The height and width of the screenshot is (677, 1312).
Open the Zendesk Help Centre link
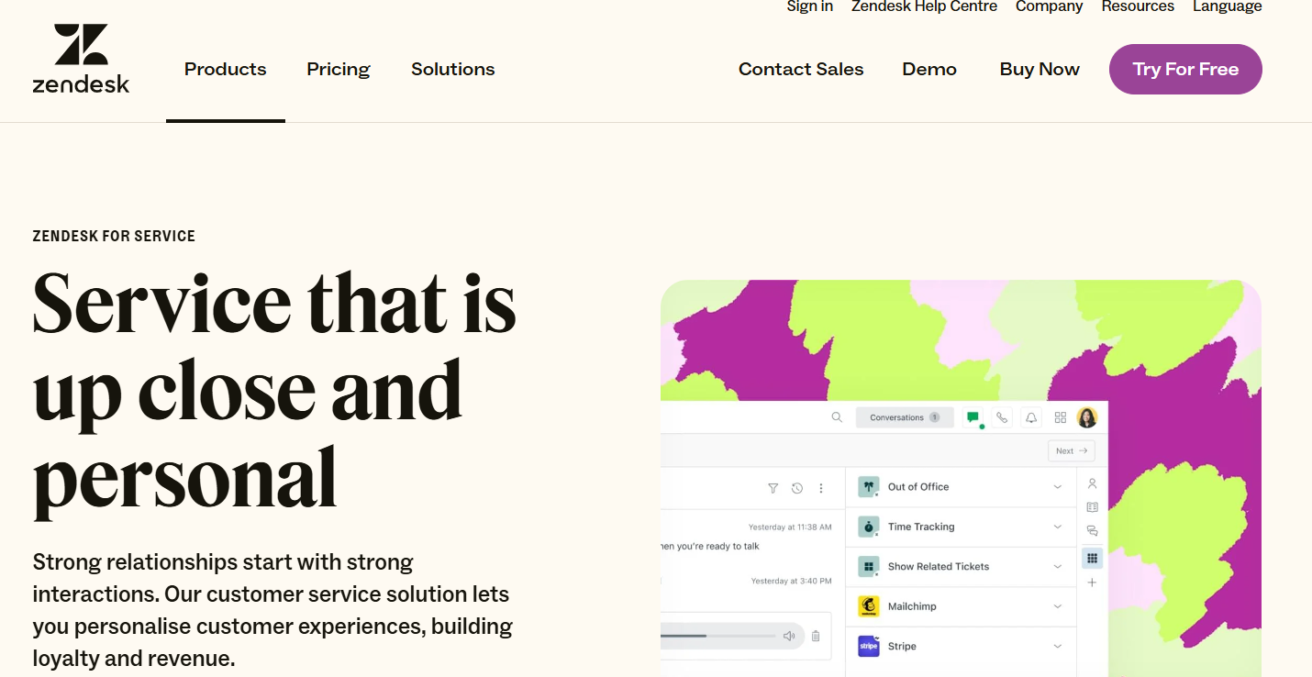924,7
